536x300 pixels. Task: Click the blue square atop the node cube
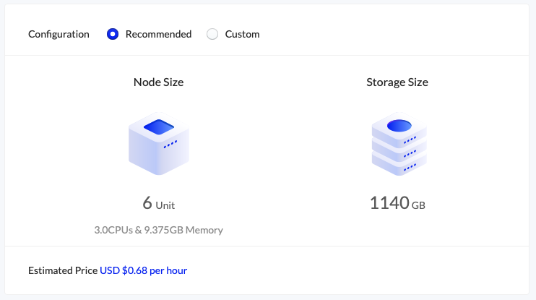pyautogui.click(x=159, y=128)
